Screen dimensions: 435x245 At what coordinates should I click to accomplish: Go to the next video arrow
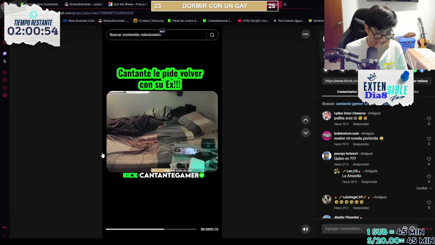click(x=306, y=133)
